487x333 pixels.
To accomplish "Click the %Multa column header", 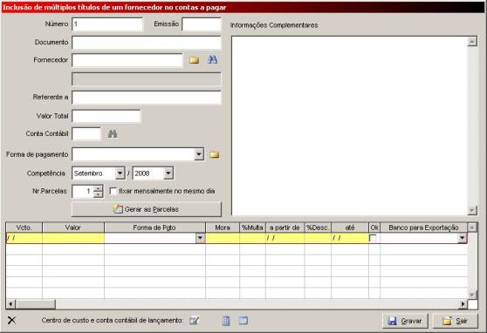I will [252, 228].
